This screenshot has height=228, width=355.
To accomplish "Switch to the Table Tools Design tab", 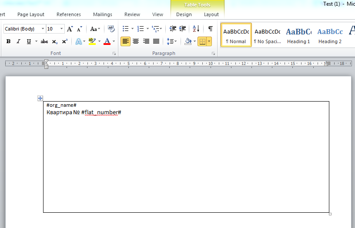I will pos(184,14).
